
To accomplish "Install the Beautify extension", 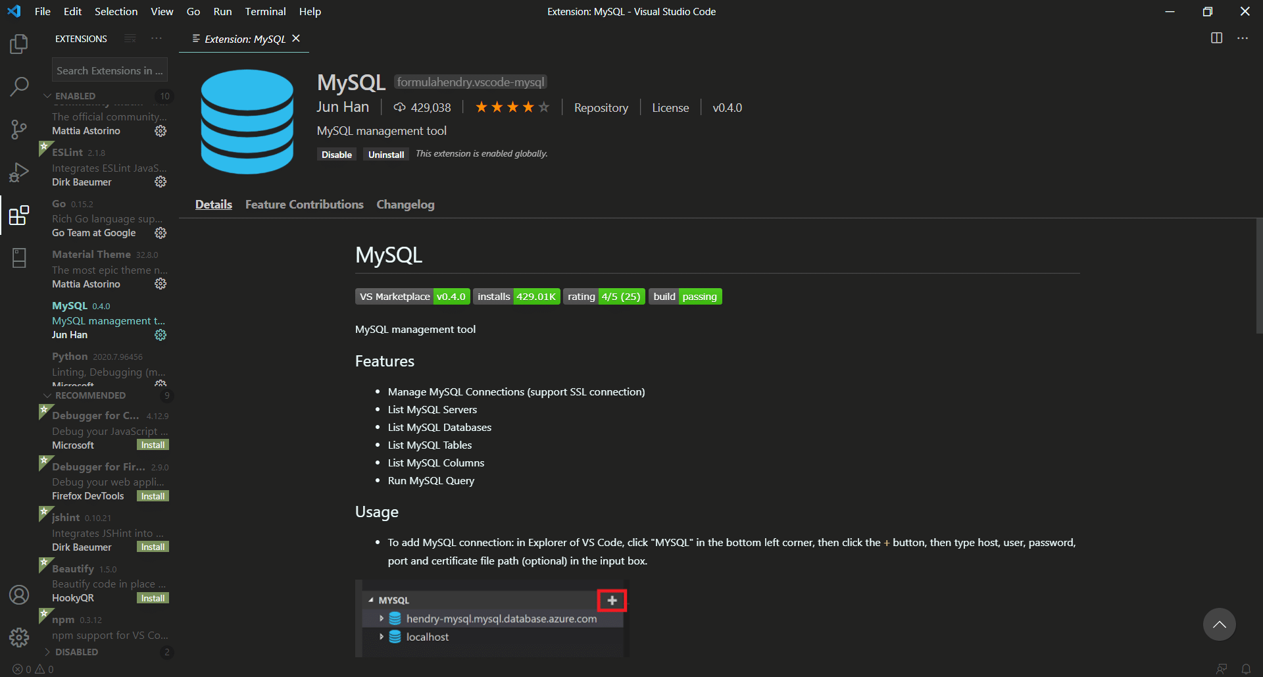I will [153, 598].
